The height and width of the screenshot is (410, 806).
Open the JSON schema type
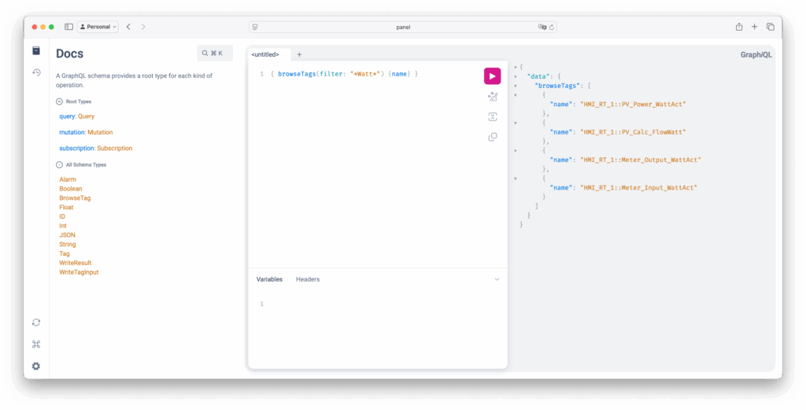(x=68, y=235)
